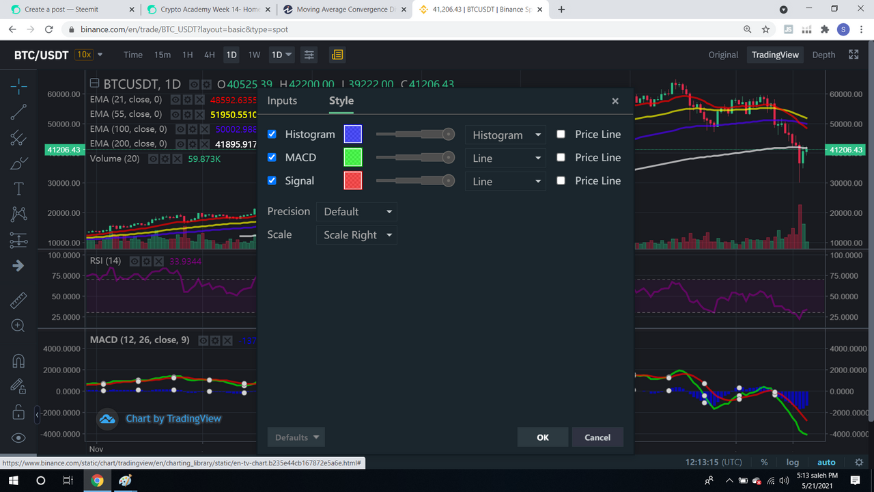Screen dimensions: 874x492
Task: Open chart settings sliders icon in top bar
Action: click(x=309, y=55)
